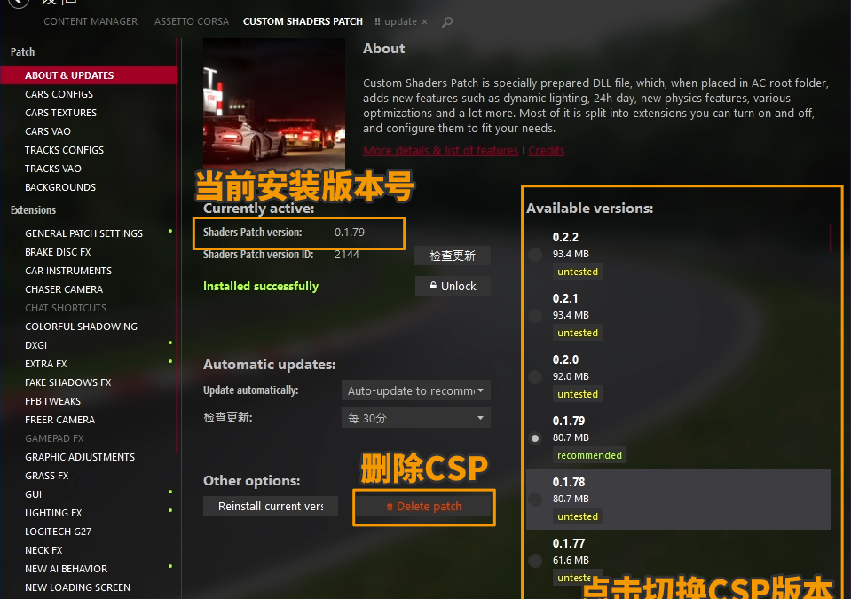
Task: Select version 0.2.0 radio button
Action: coord(535,376)
